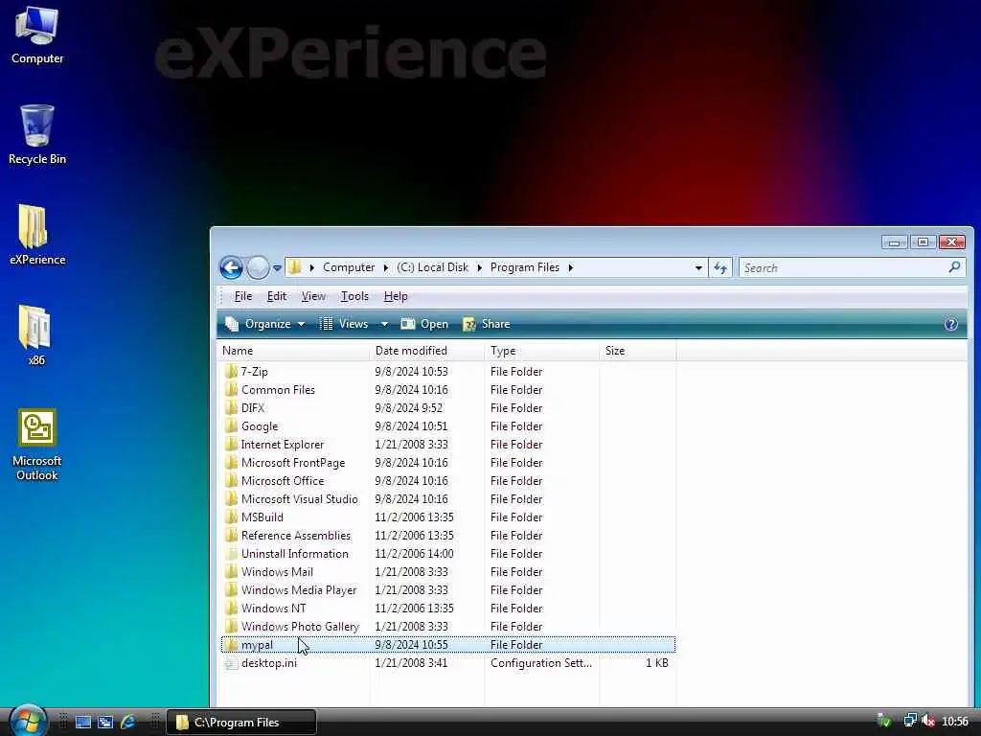Screen dimensions: 981x736
Task: Click the Refresh button beside address bar
Action: [720, 268]
